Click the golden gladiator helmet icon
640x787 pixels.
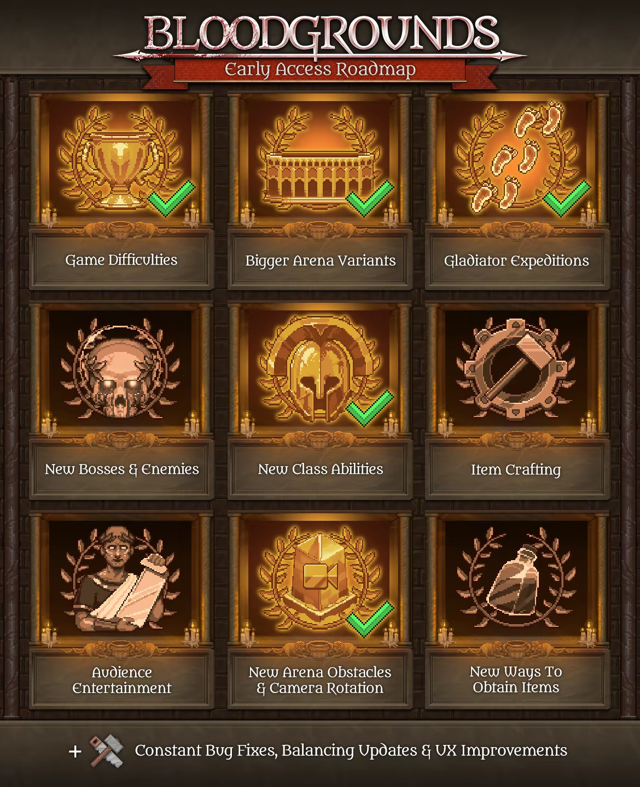[x=320, y=374]
